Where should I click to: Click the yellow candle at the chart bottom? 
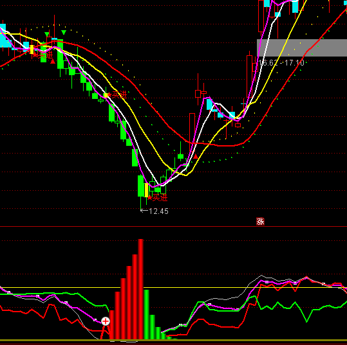[146, 190]
